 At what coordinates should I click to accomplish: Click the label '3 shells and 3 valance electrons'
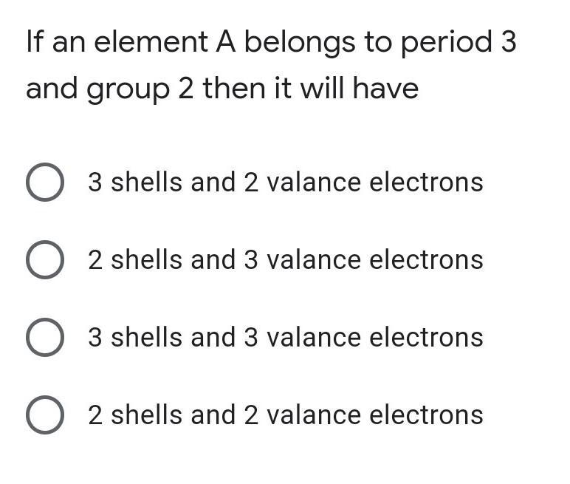(x=286, y=337)
